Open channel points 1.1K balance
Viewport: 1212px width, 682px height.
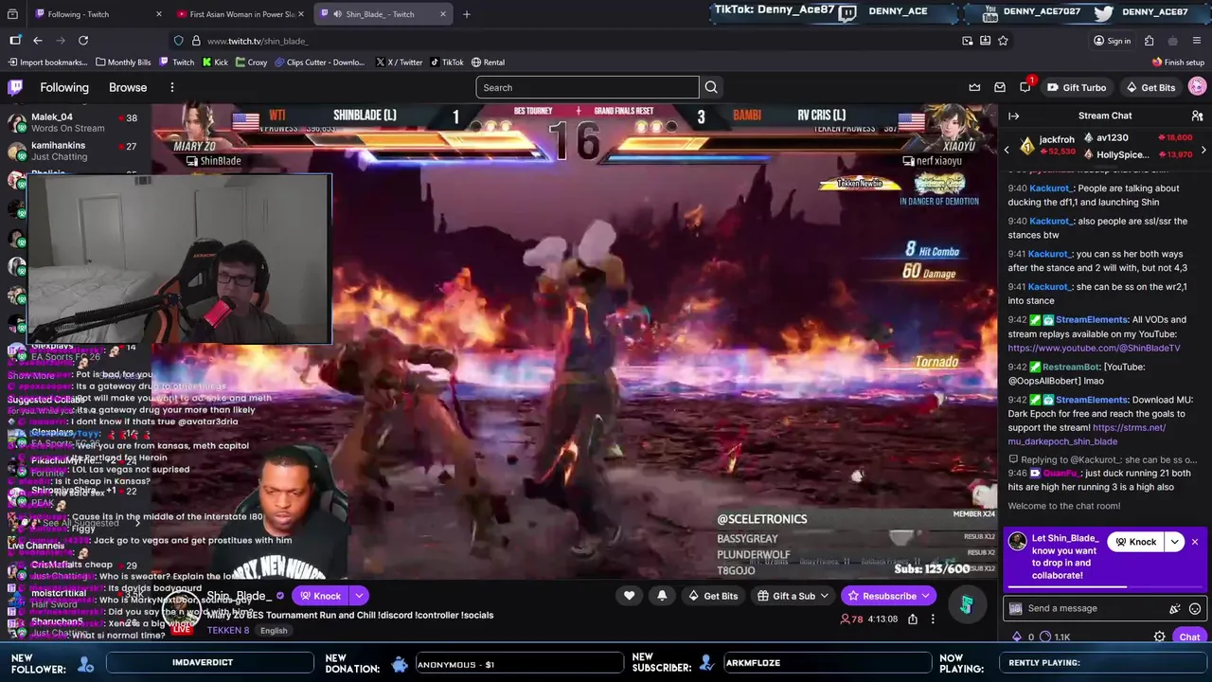coord(1054,637)
